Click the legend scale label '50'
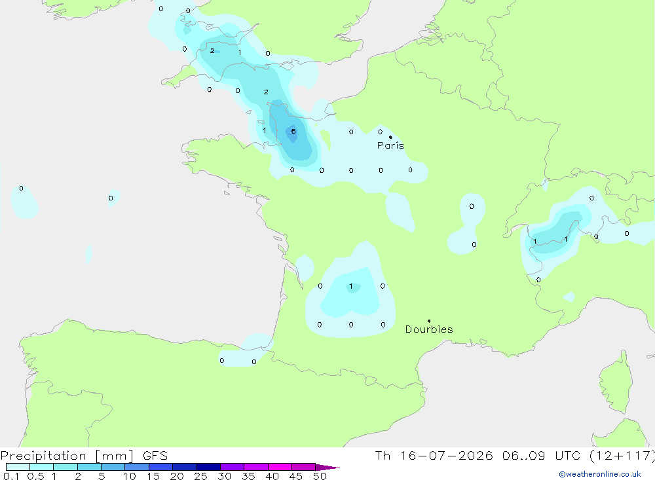 point(320,476)
